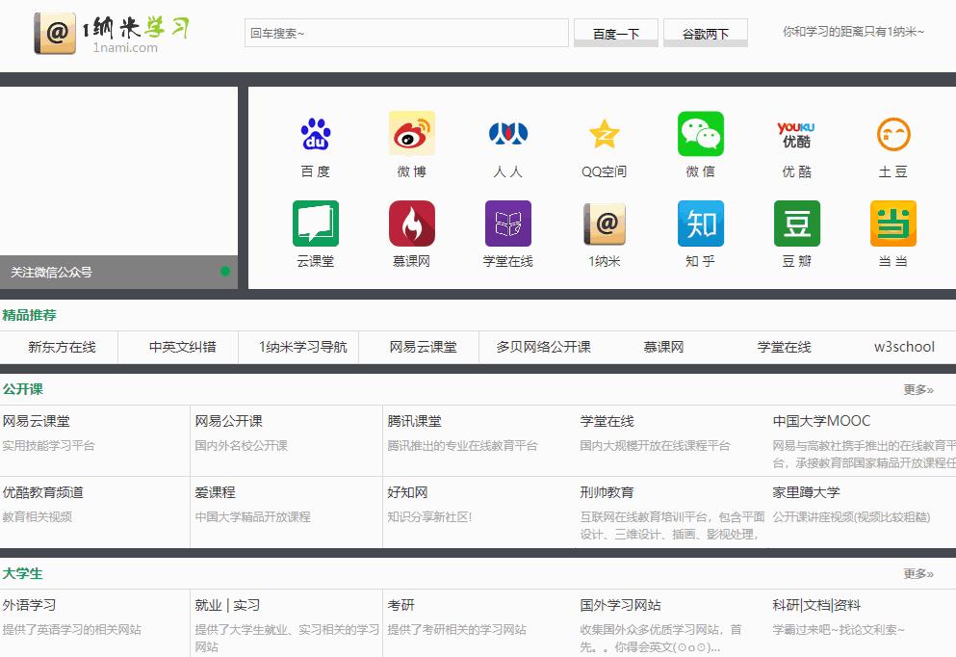Open the 百度 icon in the grid
The height and width of the screenshot is (657, 956).
316,135
